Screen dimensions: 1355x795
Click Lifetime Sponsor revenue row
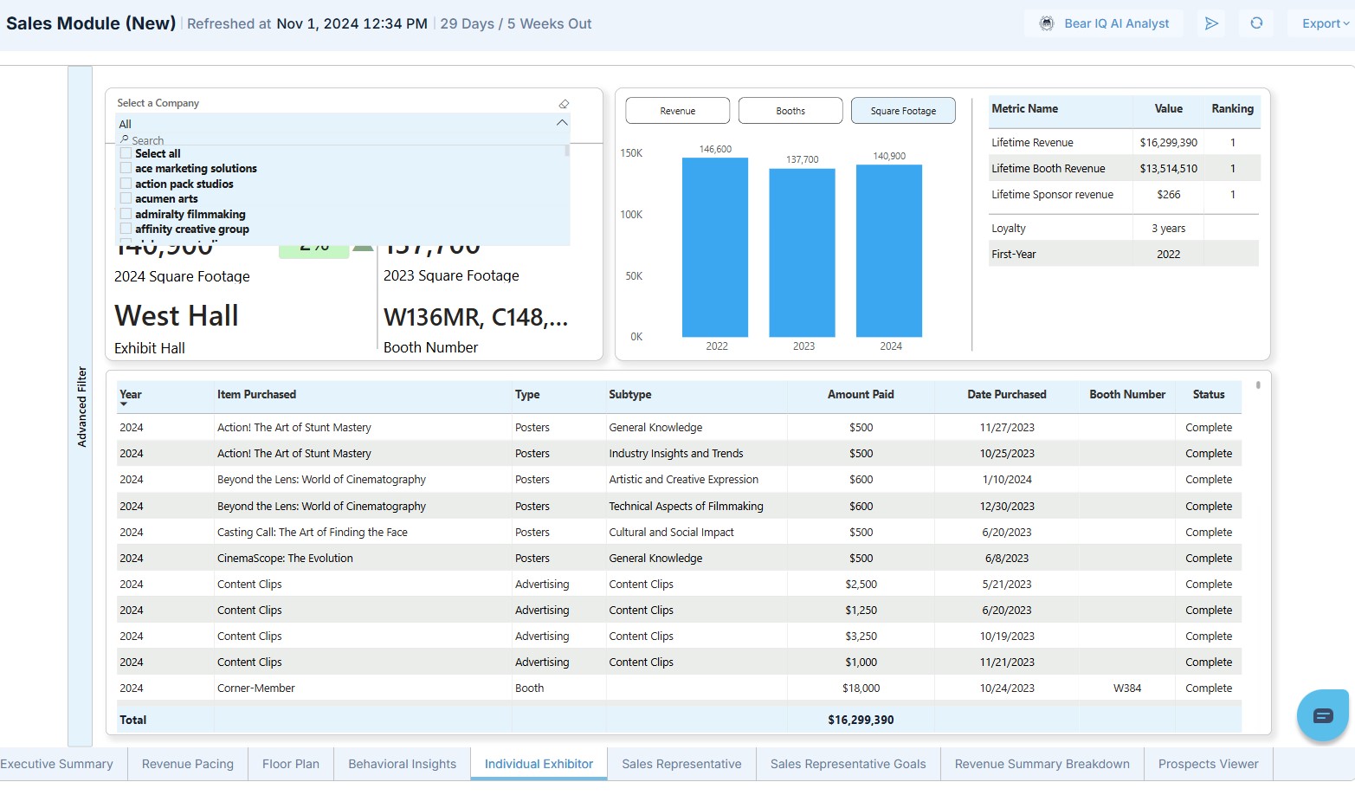[1124, 195]
